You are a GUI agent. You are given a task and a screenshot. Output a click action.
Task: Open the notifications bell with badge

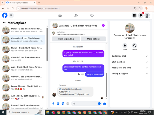(141, 15)
